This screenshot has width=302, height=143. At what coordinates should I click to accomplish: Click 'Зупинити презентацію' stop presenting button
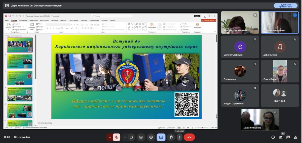tap(285, 6)
